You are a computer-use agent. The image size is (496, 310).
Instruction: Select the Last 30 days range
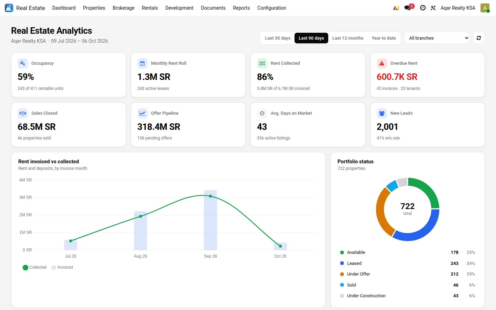tap(278, 38)
